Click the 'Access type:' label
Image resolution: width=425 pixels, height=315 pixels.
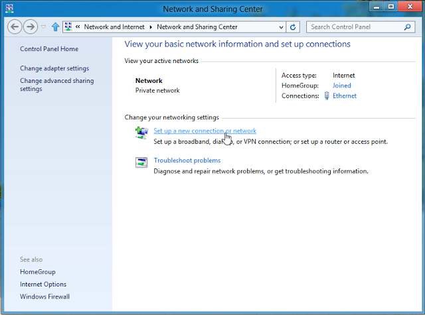point(299,75)
